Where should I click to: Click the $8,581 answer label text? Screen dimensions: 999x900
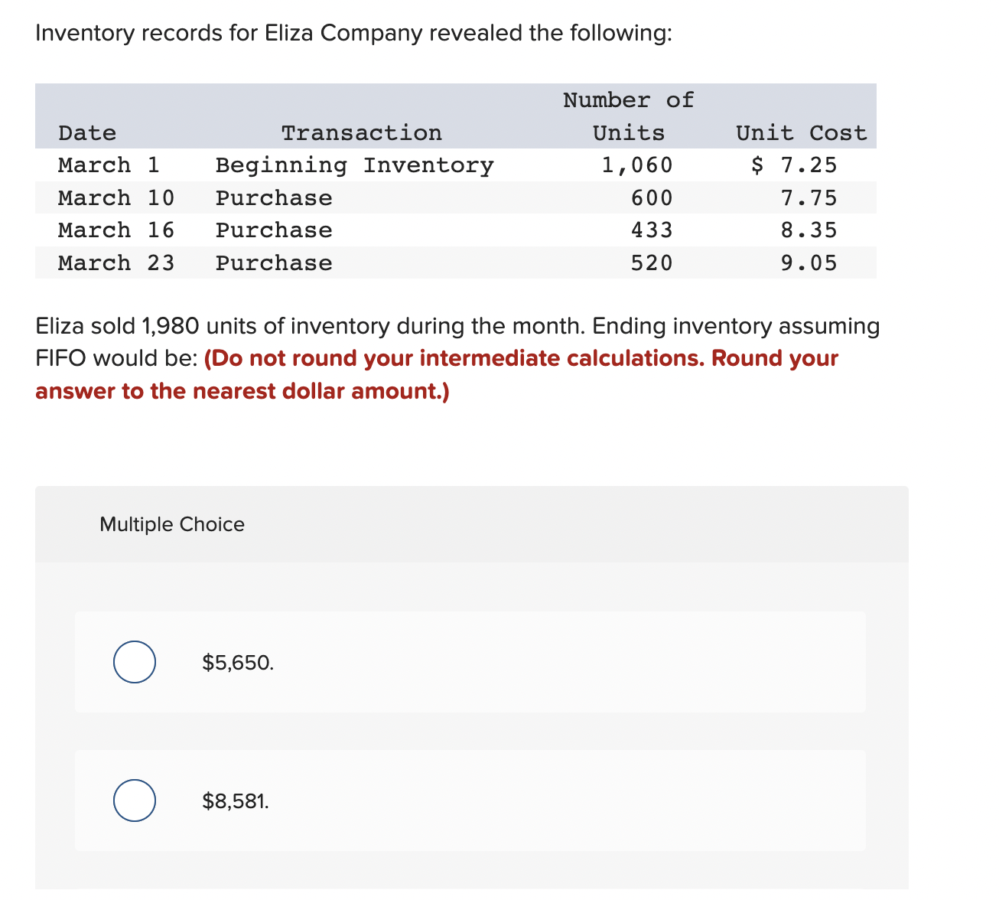236,801
